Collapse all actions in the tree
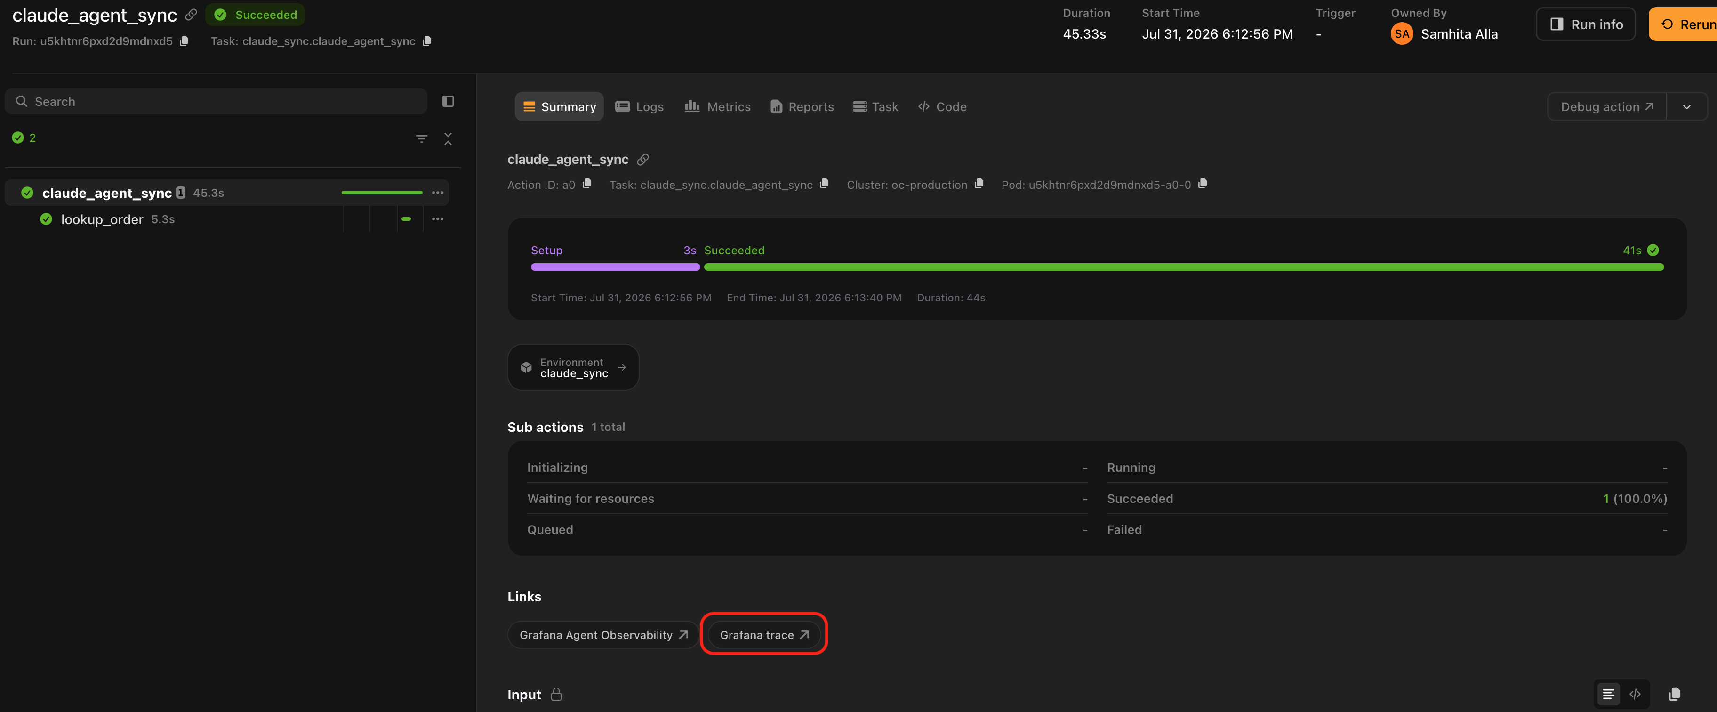Viewport: 1717px width, 712px height. (448, 138)
